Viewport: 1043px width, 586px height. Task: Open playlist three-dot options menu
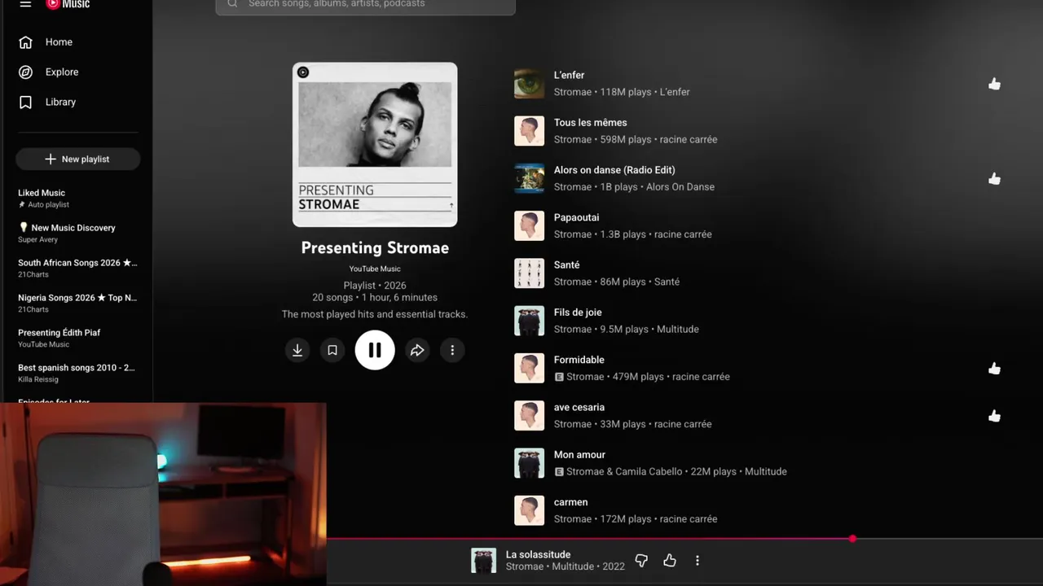452,350
